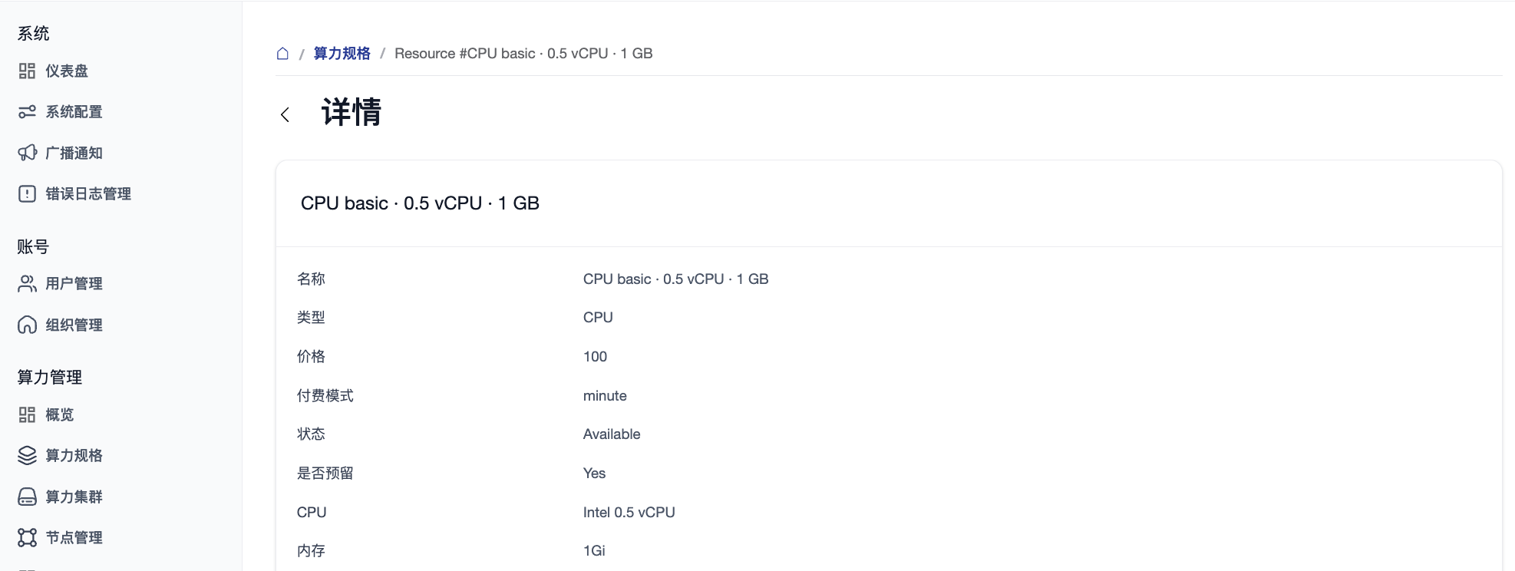Open 节点管理 from the sidebar
The width and height of the screenshot is (1515, 571).
click(x=74, y=538)
